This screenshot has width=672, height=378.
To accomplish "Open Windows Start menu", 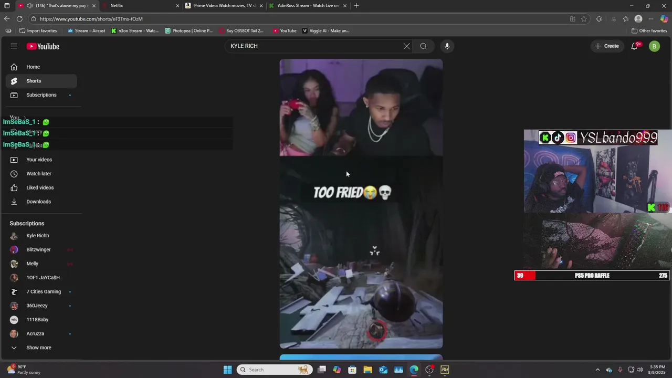I will [x=227, y=370].
